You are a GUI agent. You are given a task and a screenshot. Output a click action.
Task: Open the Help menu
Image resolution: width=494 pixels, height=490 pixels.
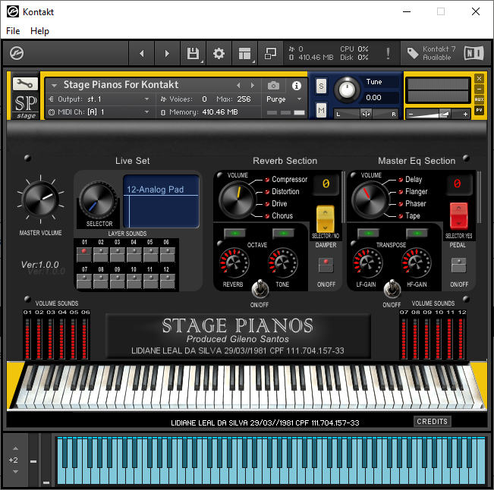pos(39,31)
